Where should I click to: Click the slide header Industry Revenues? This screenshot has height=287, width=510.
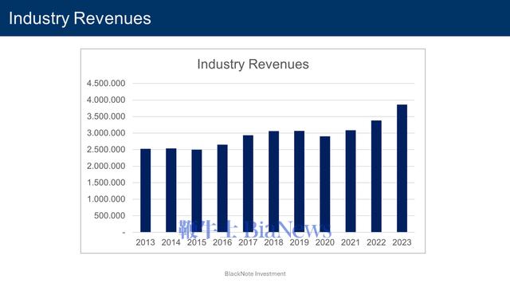pyautogui.click(x=80, y=18)
